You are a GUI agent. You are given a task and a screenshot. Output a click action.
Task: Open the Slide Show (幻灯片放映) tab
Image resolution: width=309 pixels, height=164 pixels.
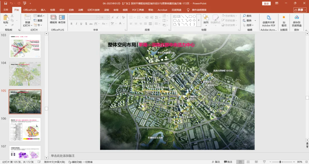pos(94,10)
